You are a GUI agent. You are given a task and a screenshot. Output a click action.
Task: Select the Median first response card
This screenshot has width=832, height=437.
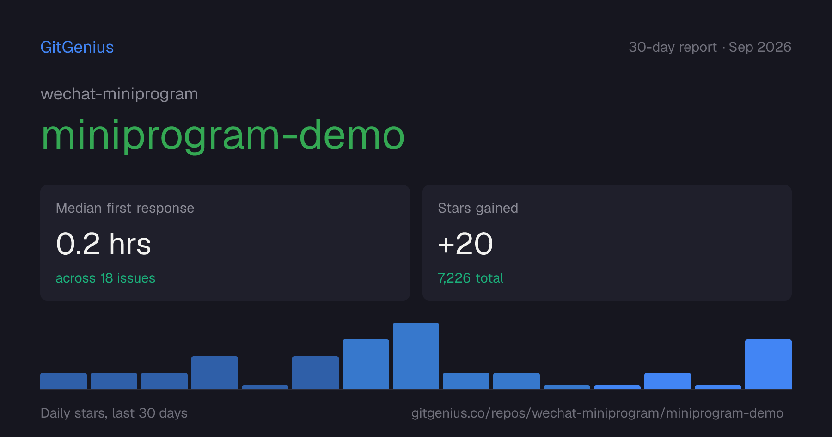pyautogui.click(x=225, y=243)
